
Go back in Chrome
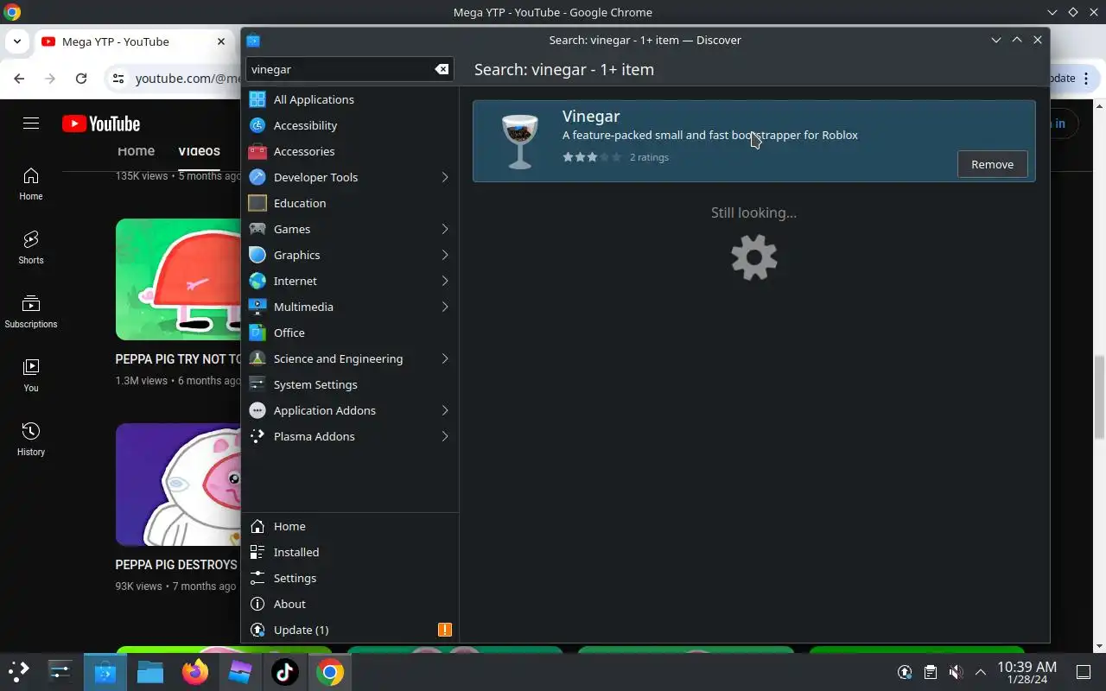click(19, 79)
